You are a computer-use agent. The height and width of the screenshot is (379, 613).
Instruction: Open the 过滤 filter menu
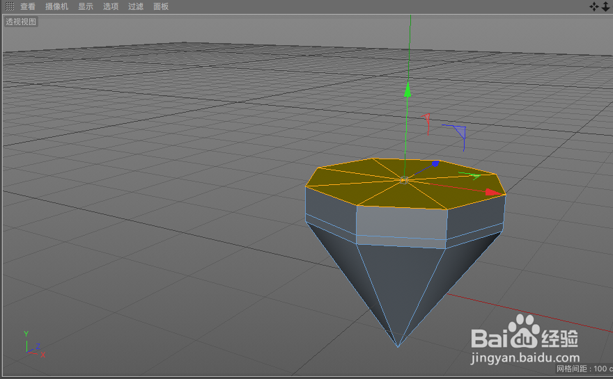(136, 6)
